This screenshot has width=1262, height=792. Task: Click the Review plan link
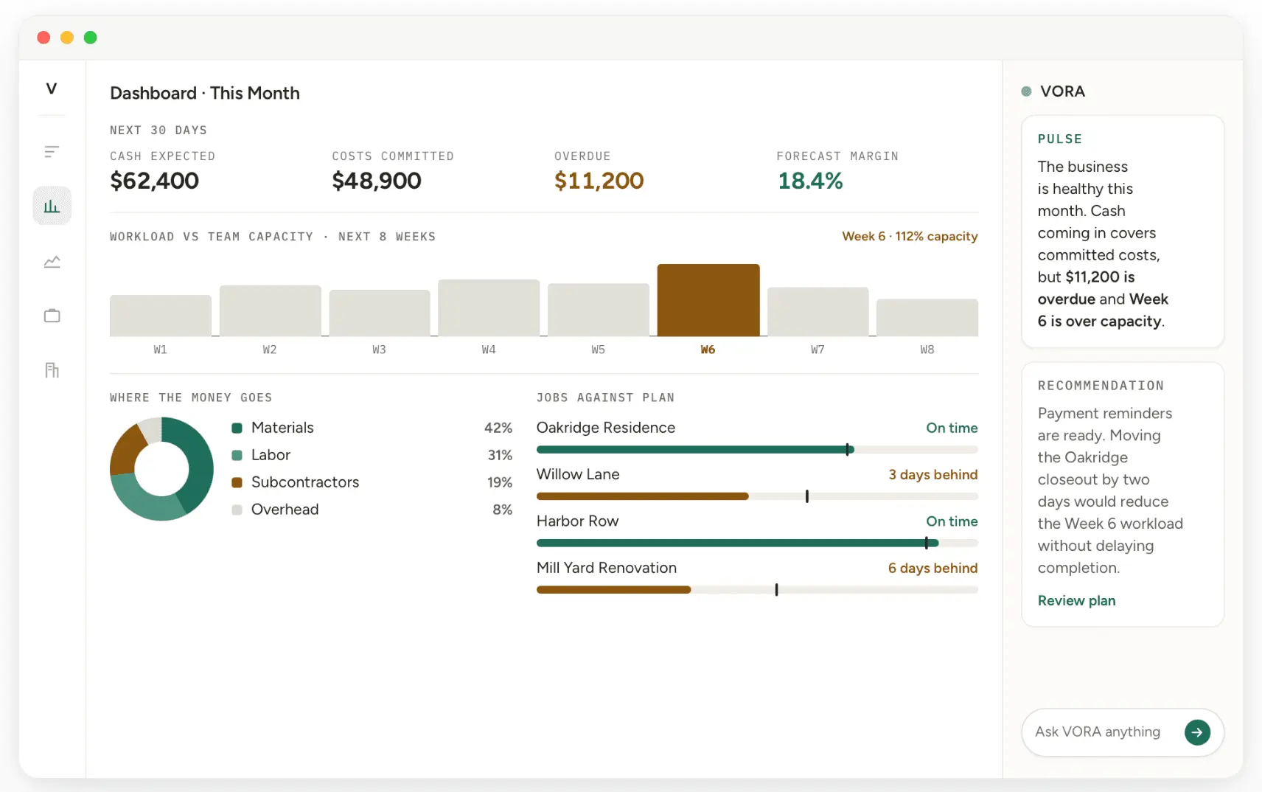[1076, 601]
